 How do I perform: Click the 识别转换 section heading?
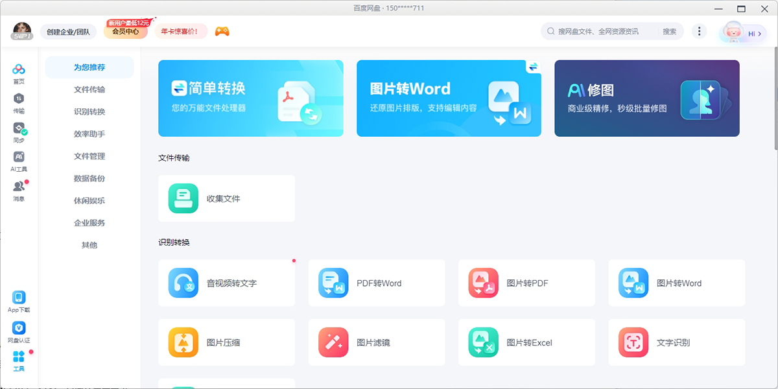point(174,242)
